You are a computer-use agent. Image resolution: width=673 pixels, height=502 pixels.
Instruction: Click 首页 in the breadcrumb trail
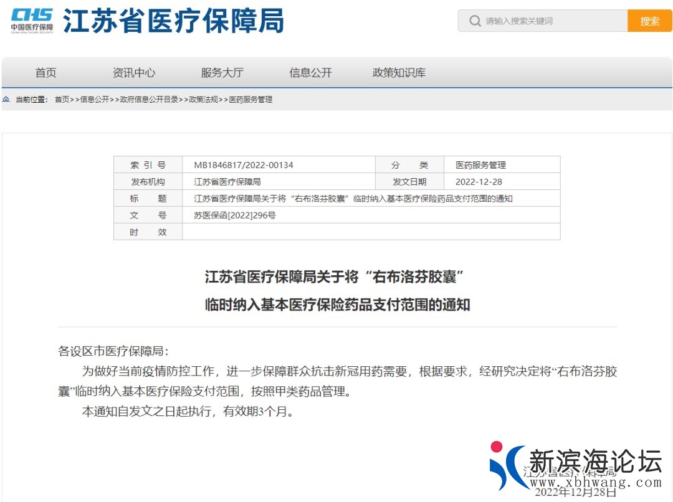pos(62,100)
